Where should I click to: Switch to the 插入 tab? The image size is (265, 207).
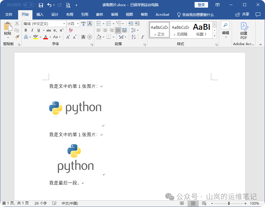tap(40, 15)
